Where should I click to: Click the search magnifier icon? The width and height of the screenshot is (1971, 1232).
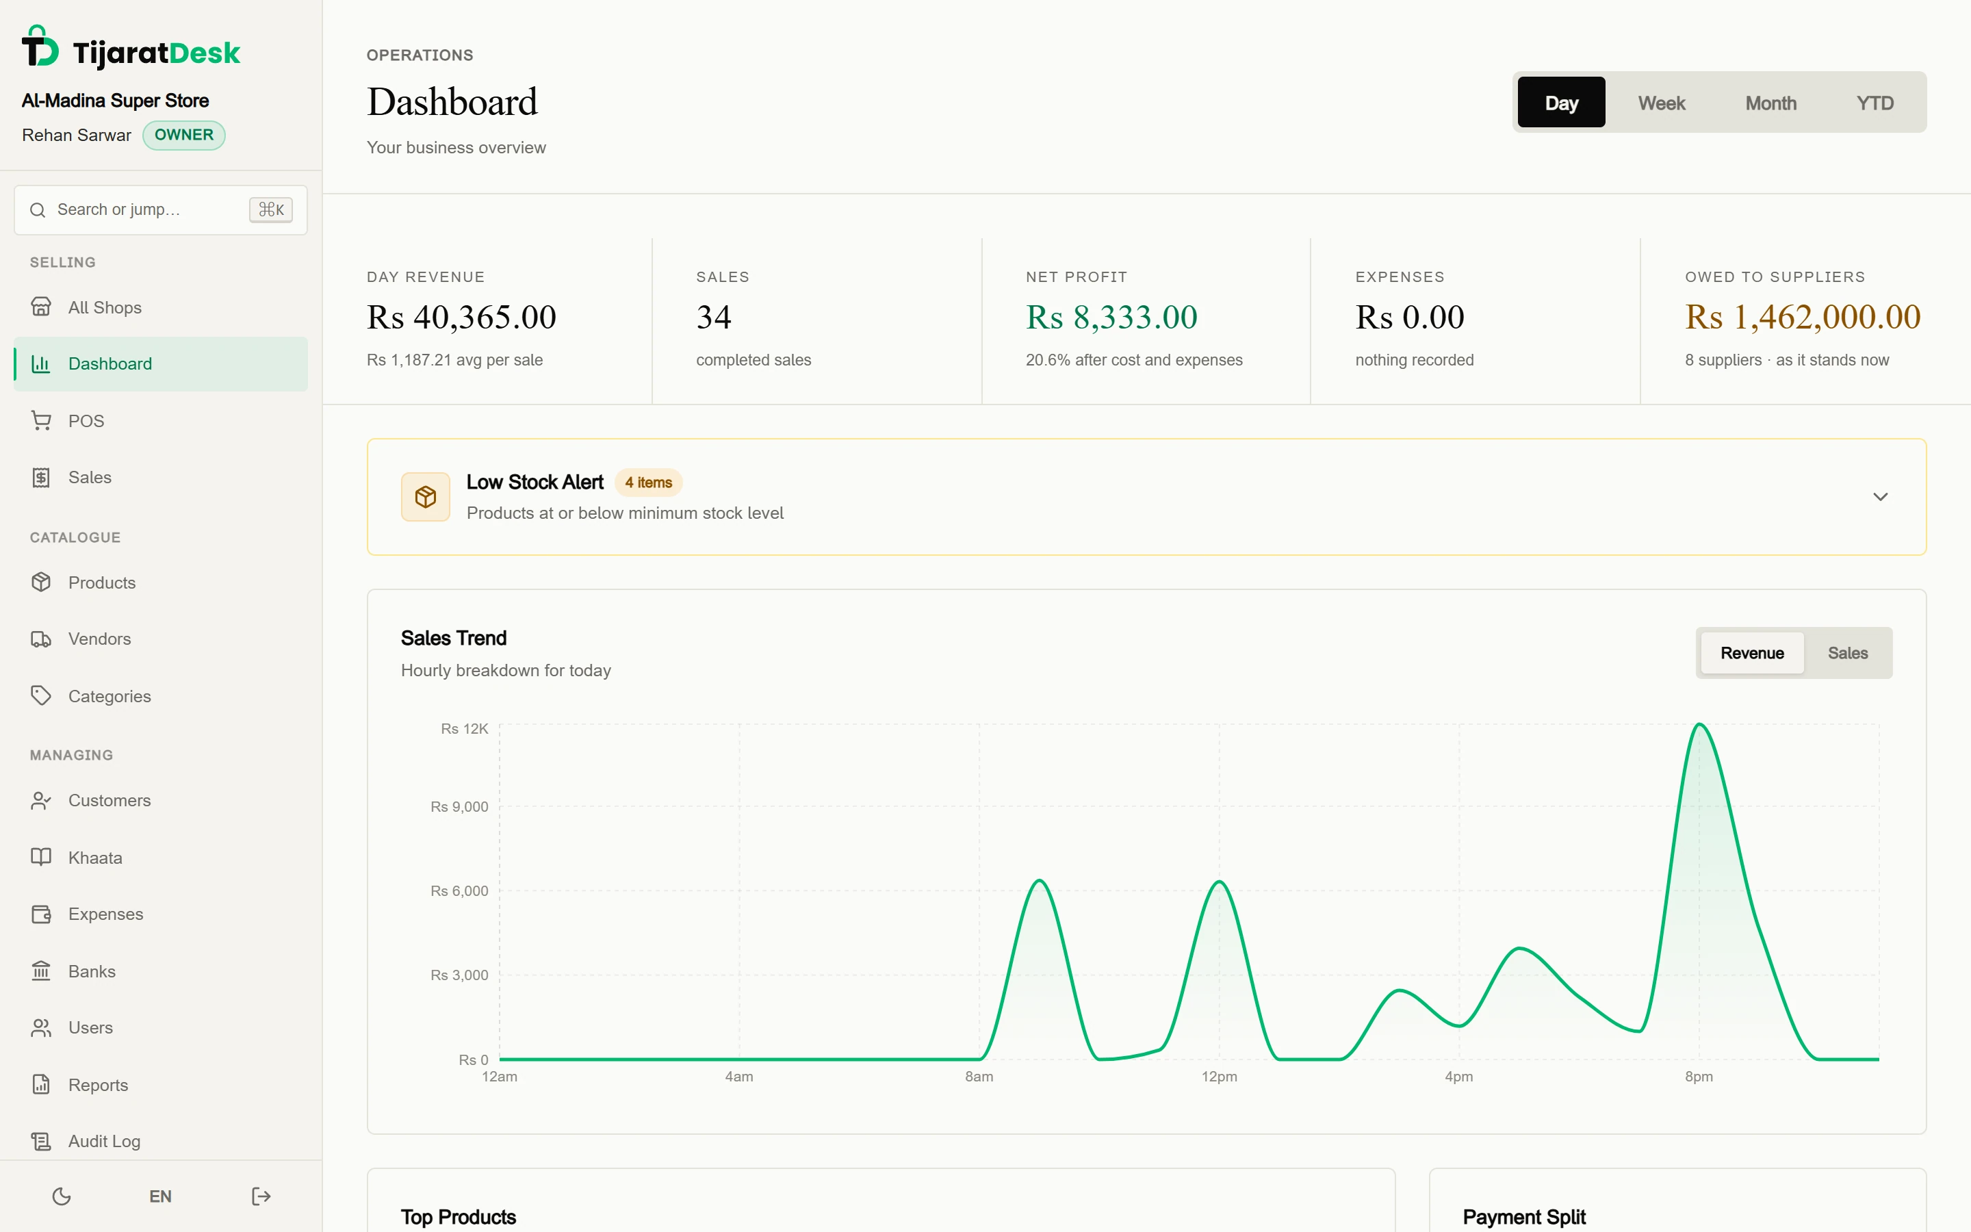[x=38, y=210]
